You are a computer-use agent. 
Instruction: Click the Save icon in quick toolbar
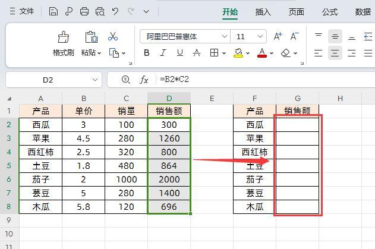[53, 11]
